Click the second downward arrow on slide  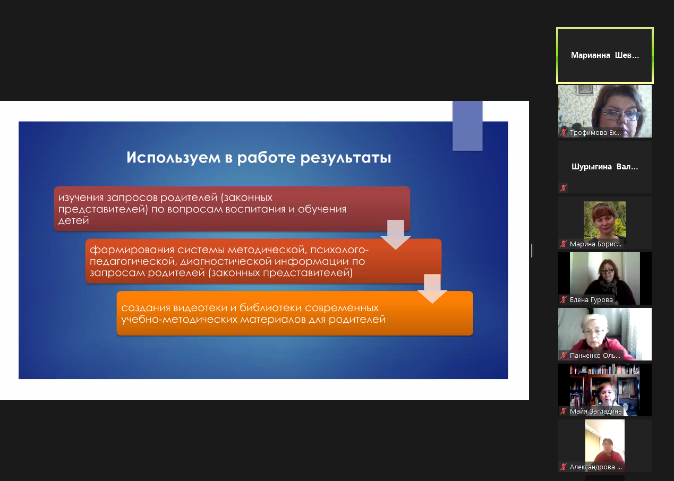point(432,289)
